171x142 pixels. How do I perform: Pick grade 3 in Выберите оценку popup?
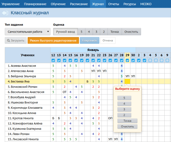coord(124,109)
